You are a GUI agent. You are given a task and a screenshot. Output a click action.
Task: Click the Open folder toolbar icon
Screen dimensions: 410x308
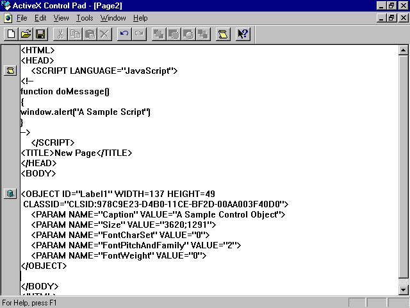[x=26, y=33]
